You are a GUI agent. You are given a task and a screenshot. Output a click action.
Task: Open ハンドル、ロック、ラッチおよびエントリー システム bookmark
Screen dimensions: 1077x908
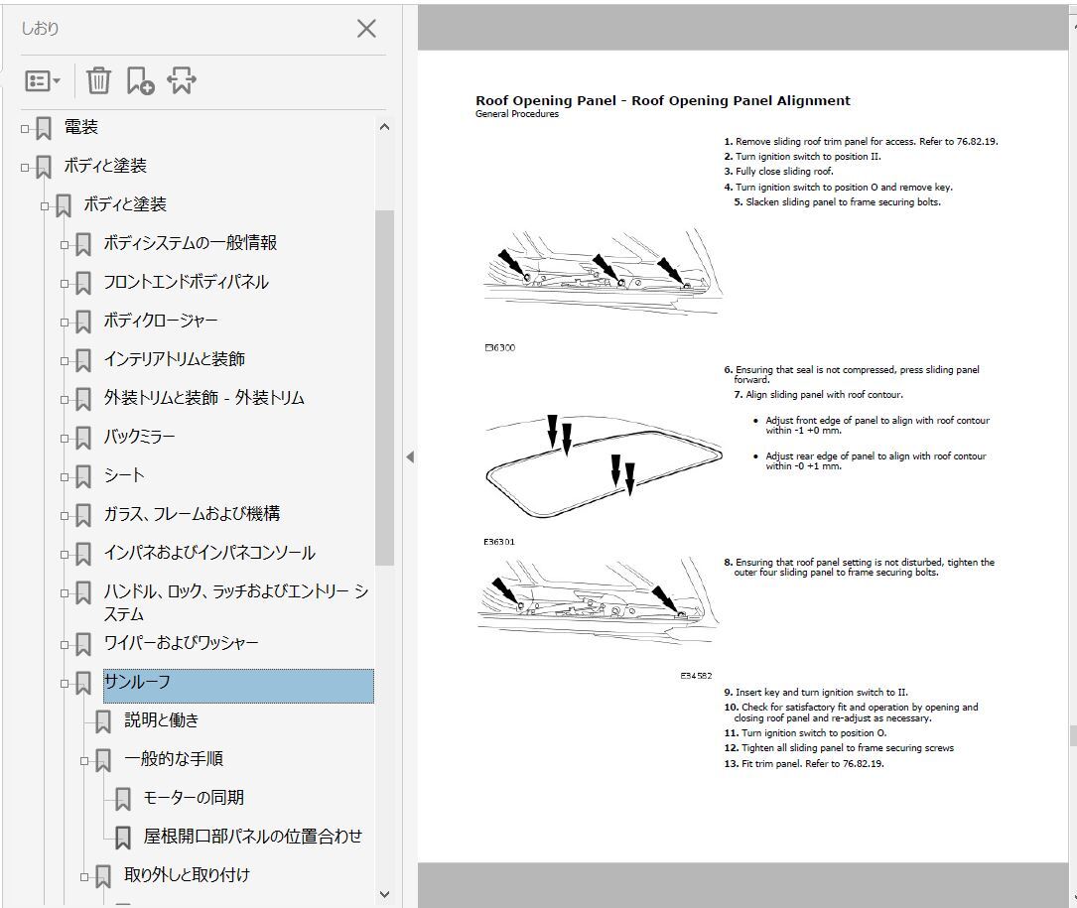pyautogui.click(x=236, y=602)
